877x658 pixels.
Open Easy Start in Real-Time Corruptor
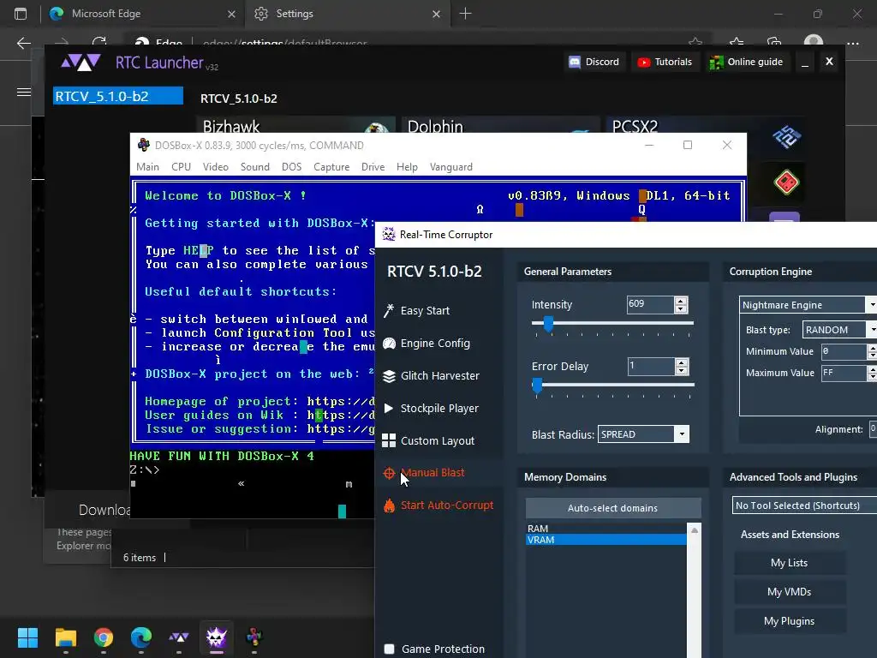417,310
